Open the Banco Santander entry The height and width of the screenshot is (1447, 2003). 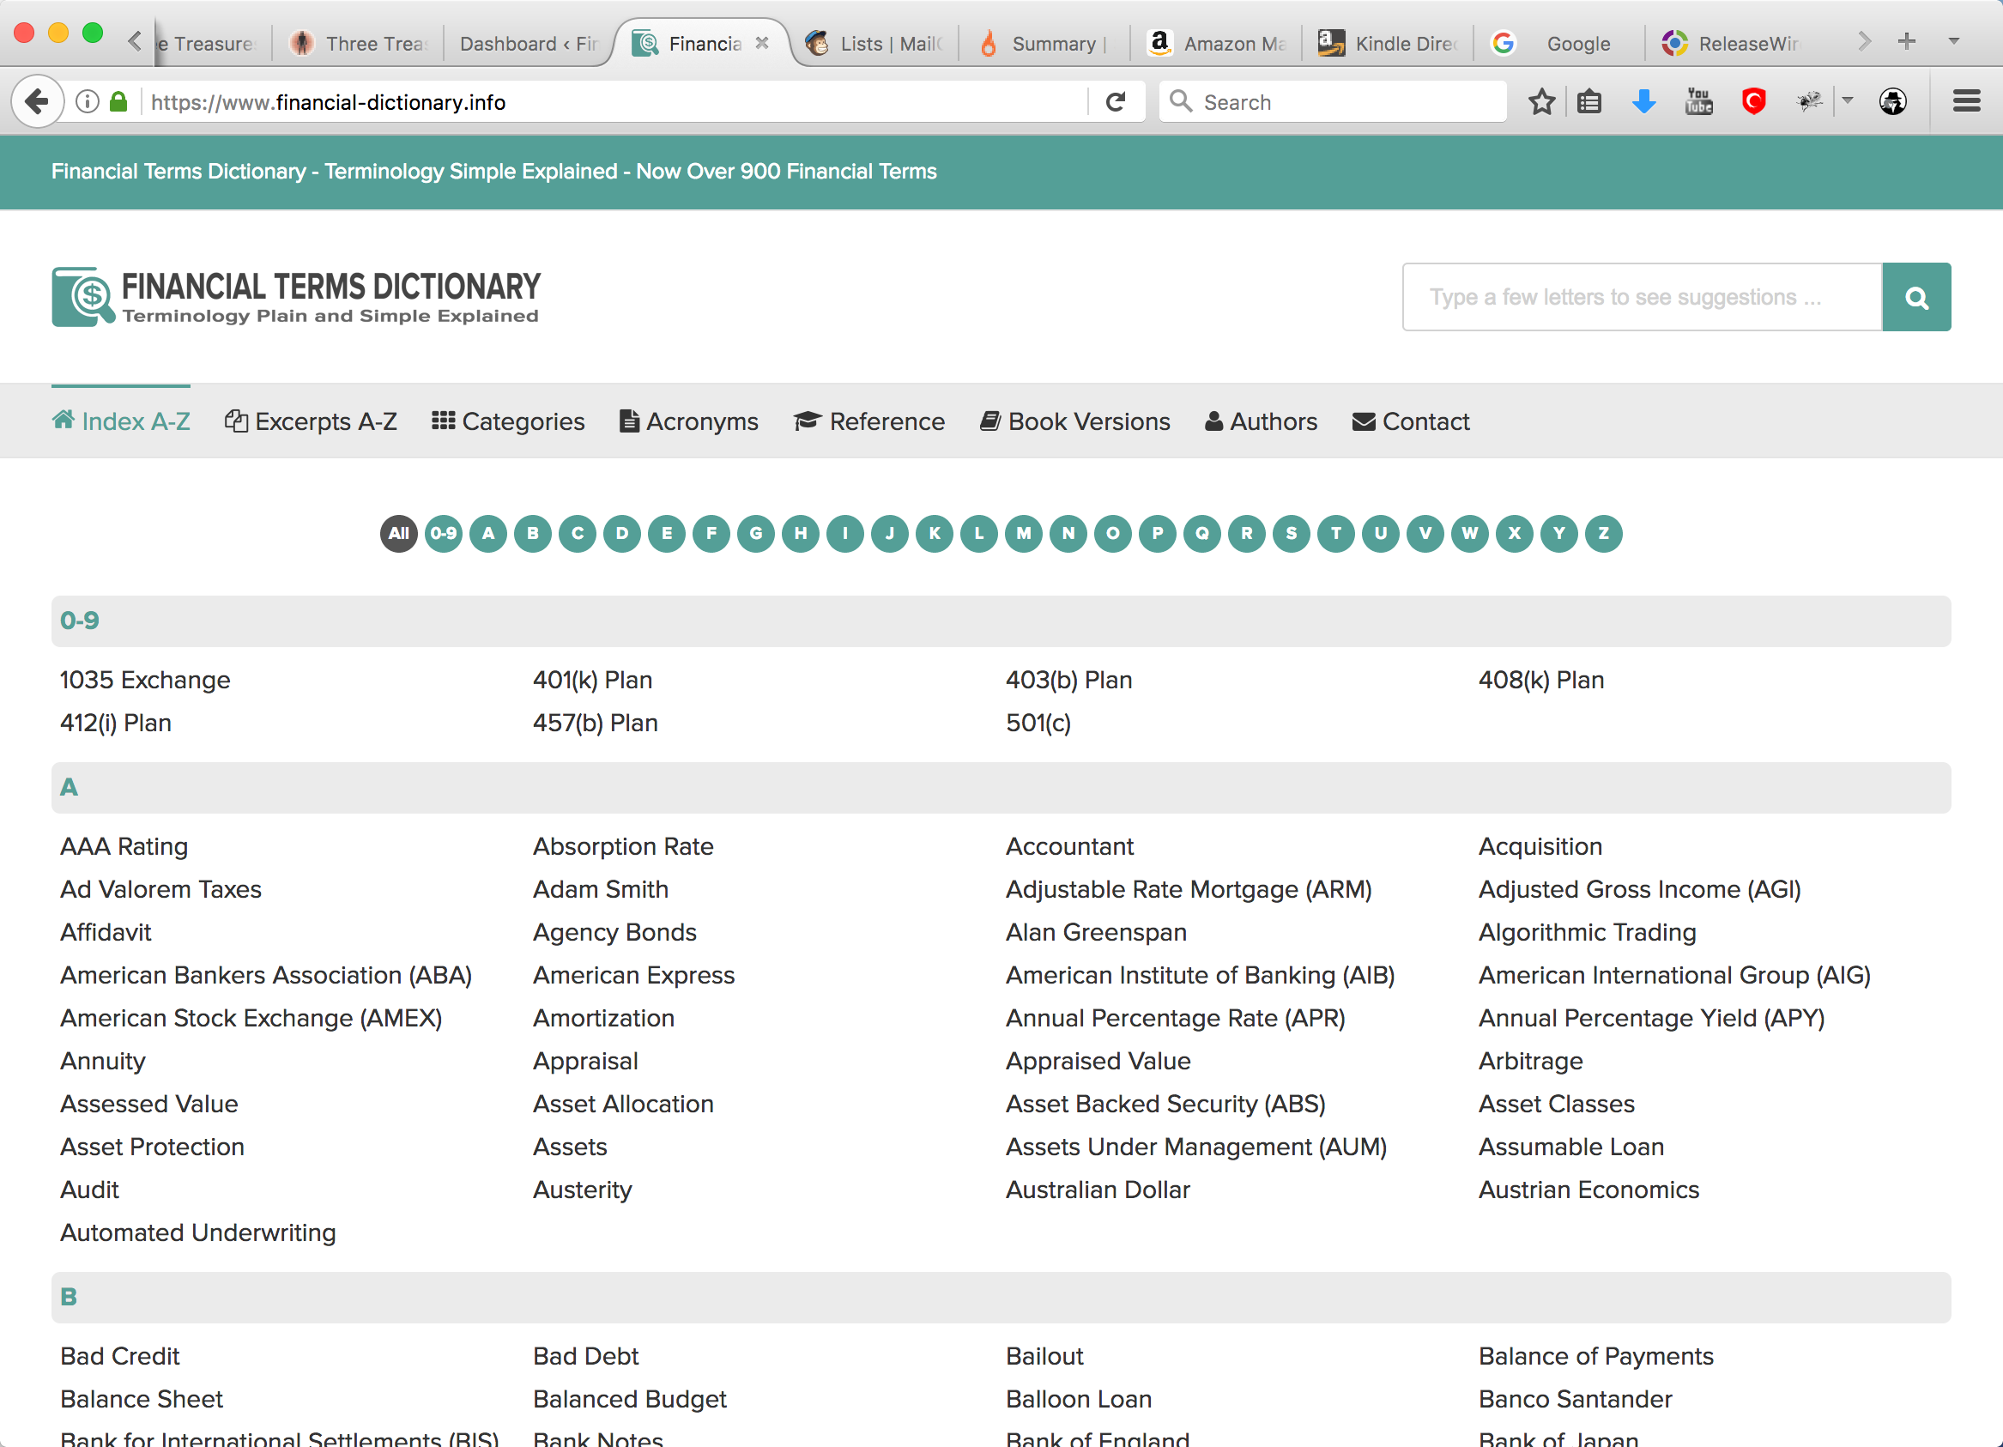click(1576, 1398)
